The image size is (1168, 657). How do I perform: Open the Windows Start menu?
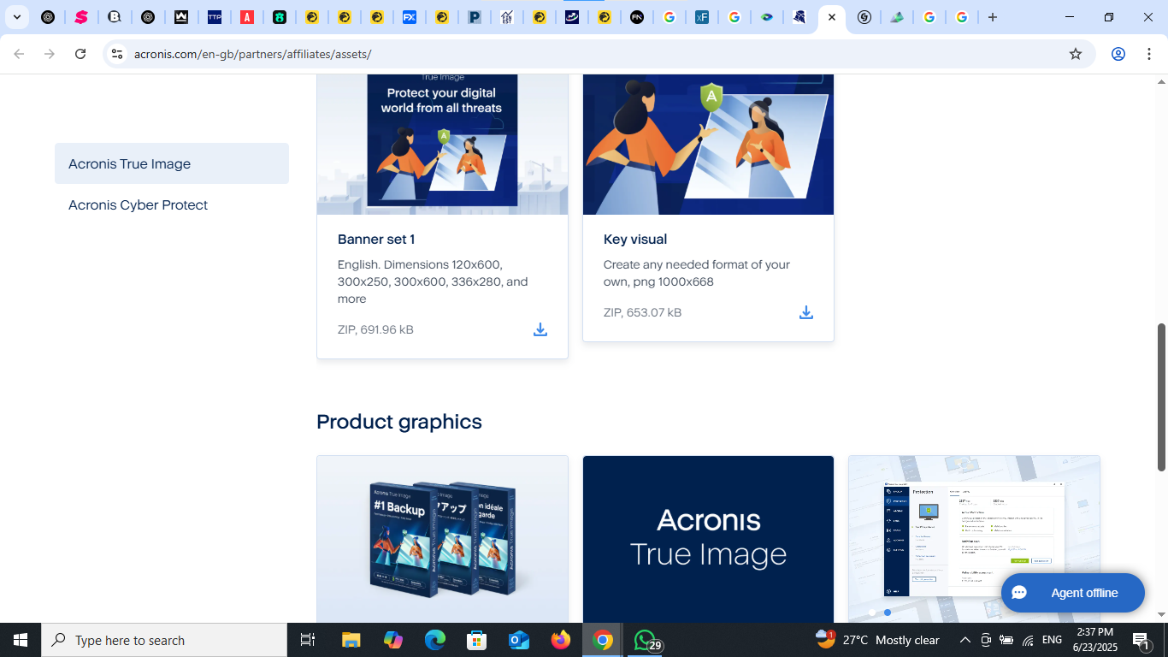[x=21, y=640]
